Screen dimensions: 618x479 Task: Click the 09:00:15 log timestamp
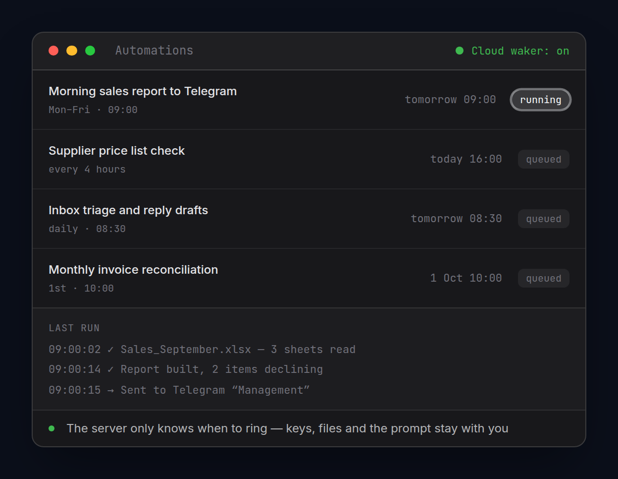(x=75, y=390)
